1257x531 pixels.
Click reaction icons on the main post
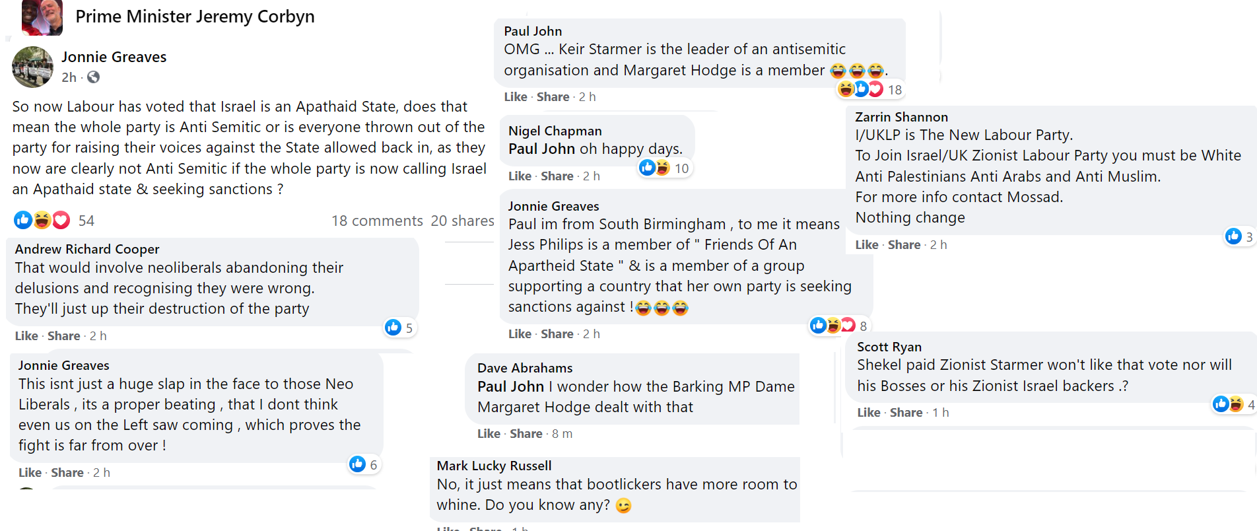(42, 220)
